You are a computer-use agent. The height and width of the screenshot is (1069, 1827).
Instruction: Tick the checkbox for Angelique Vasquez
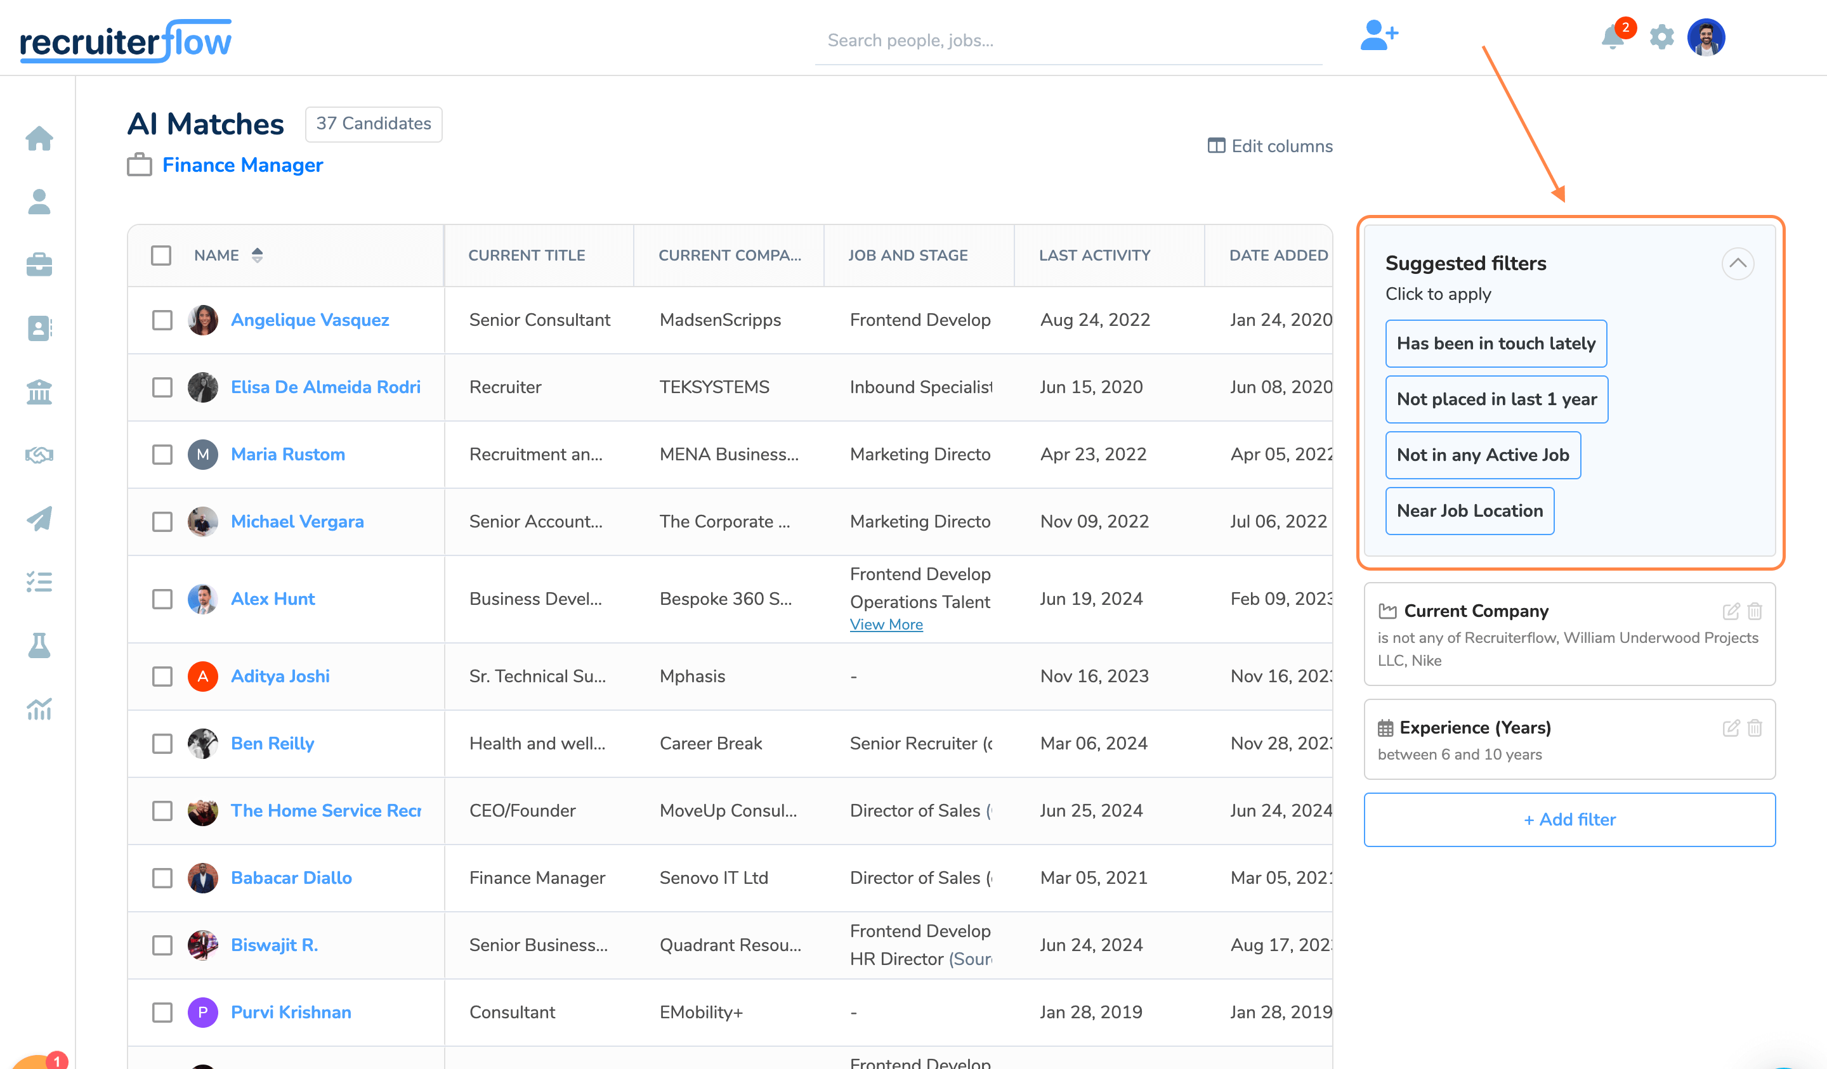point(162,320)
